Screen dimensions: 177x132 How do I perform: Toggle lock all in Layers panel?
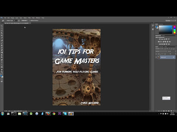tap(165, 54)
